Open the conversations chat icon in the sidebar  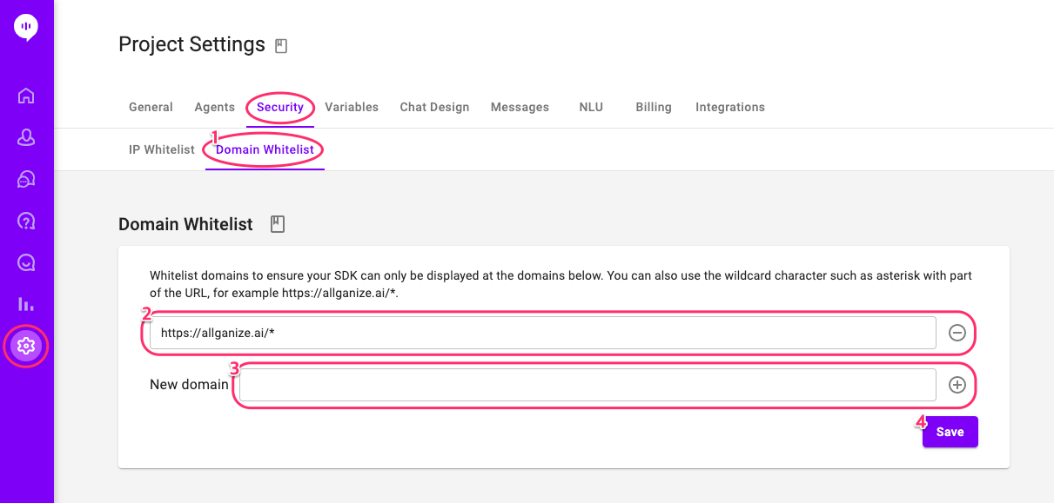tap(26, 179)
